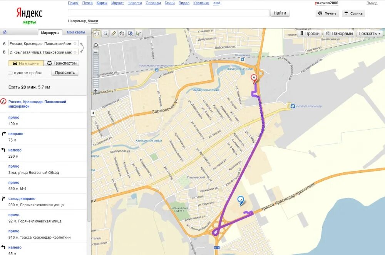Click the Печать print button
385x255 pixels.
pos(327,13)
